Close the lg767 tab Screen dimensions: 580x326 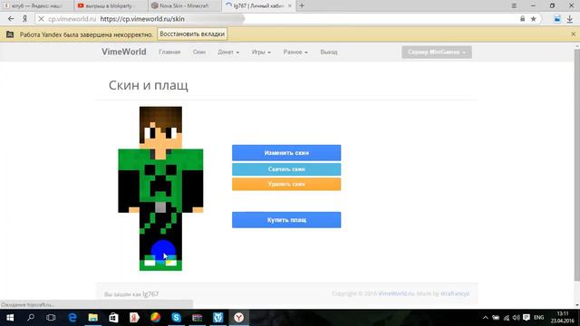click(290, 5)
